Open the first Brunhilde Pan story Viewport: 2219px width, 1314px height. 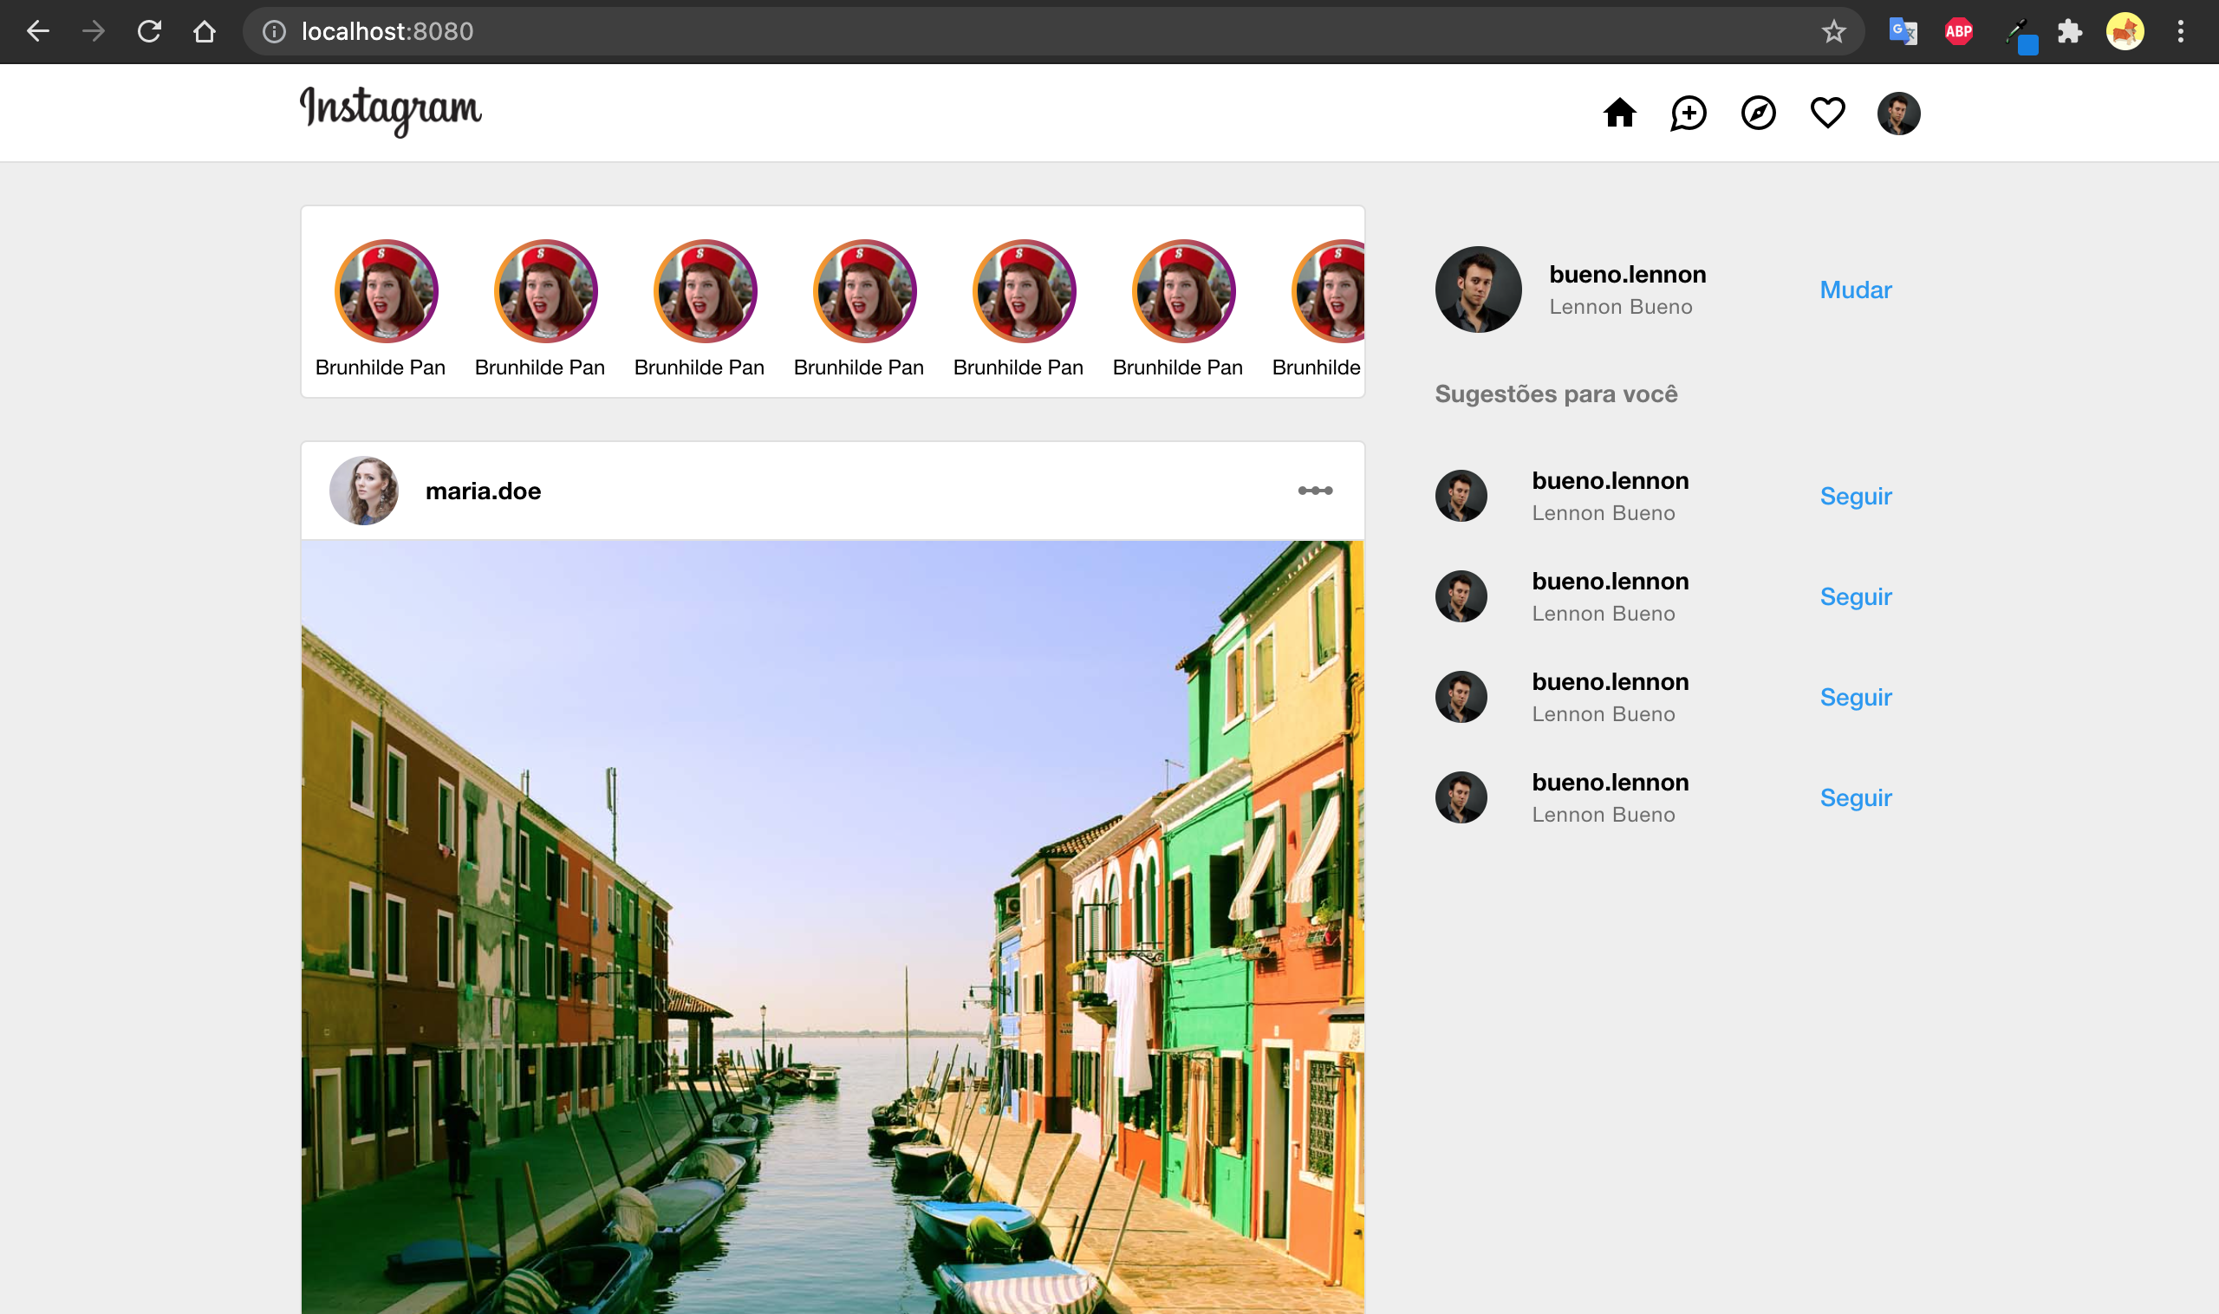click(386, 291)
